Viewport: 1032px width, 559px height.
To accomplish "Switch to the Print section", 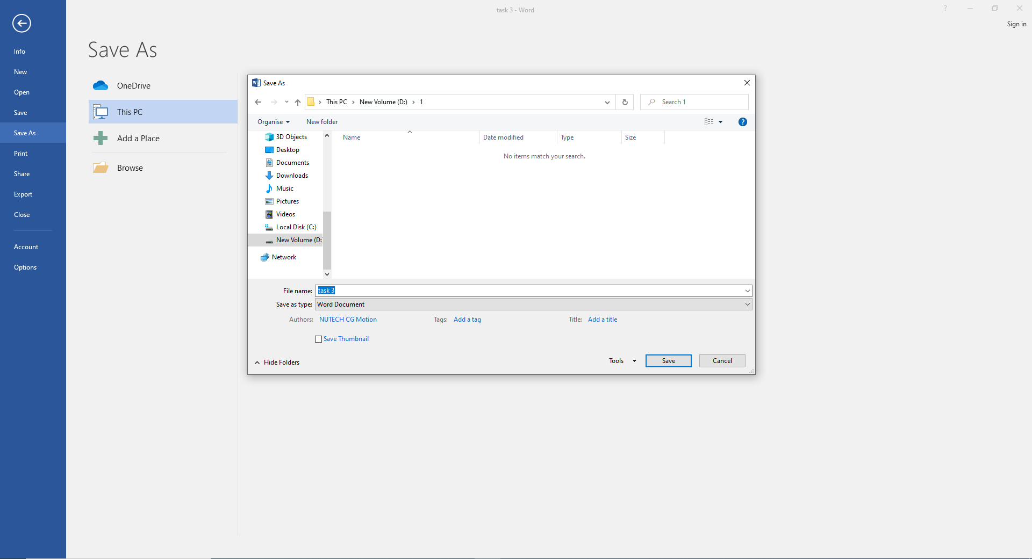I will (20, 153).
